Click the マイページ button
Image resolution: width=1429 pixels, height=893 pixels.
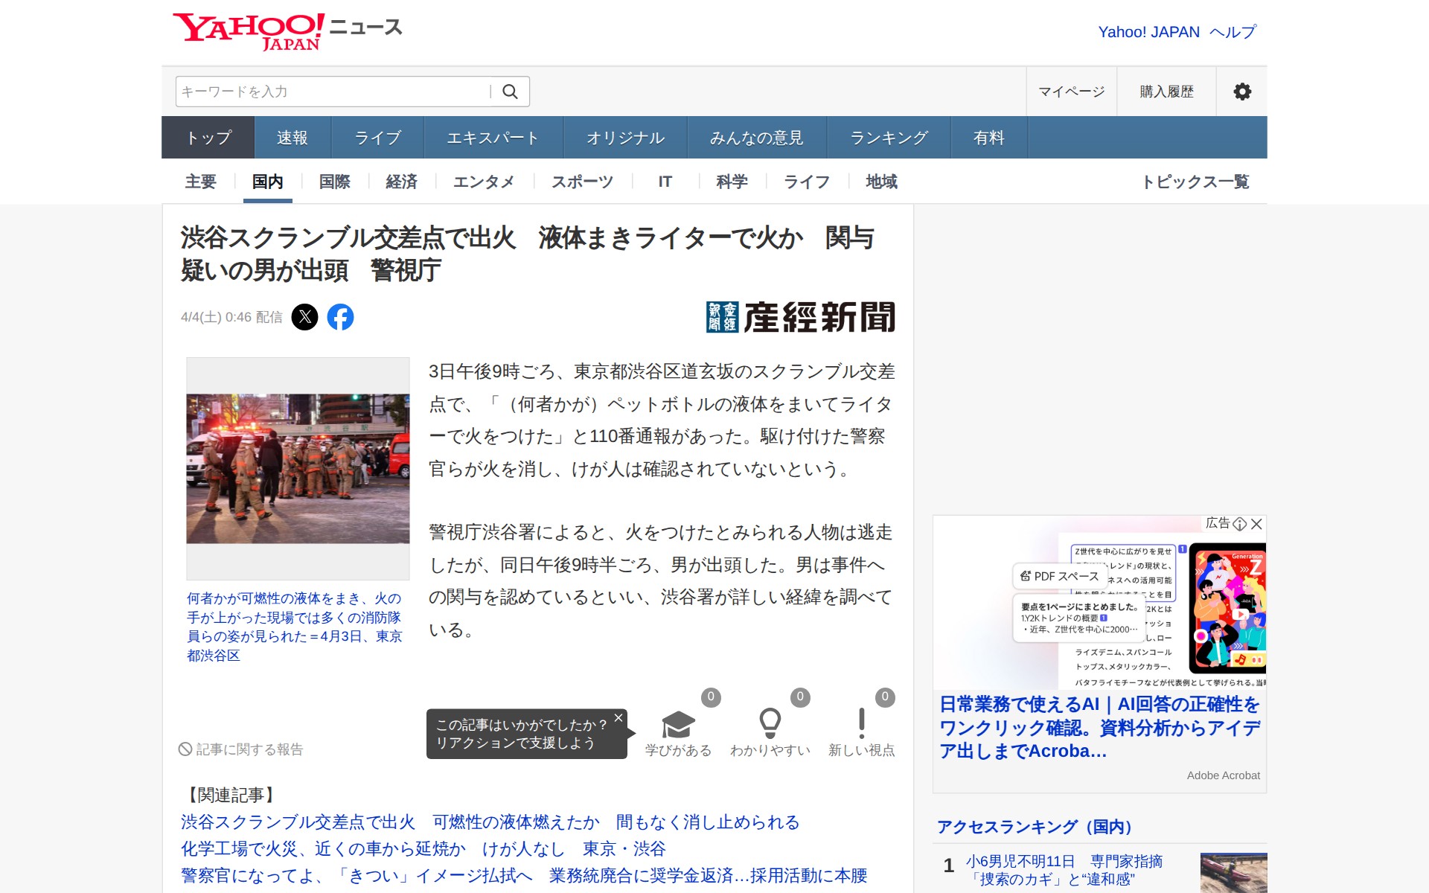point(1071,92)
